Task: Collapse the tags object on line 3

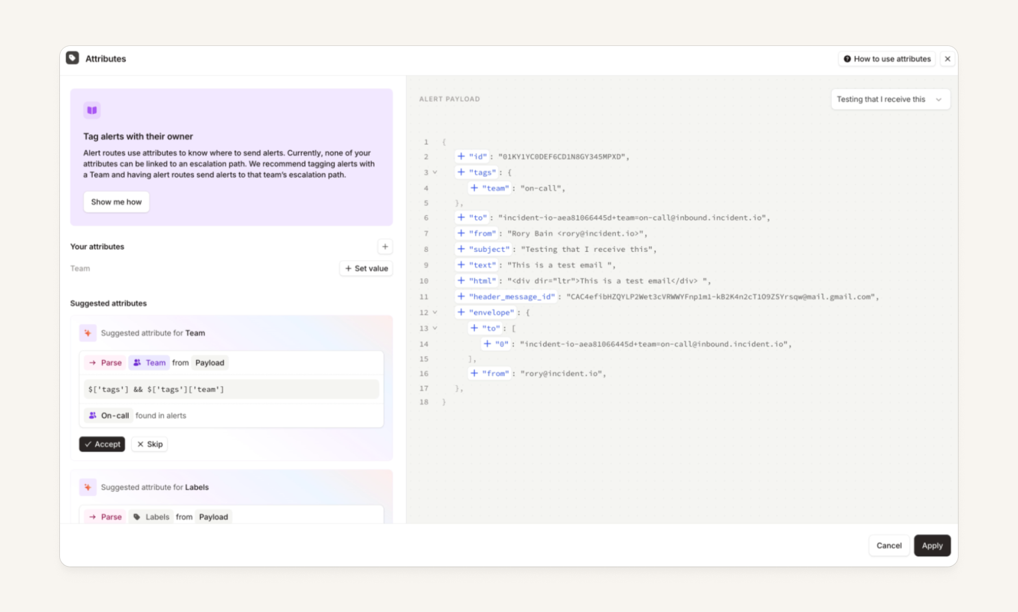Action: click(x=435, y=172)
